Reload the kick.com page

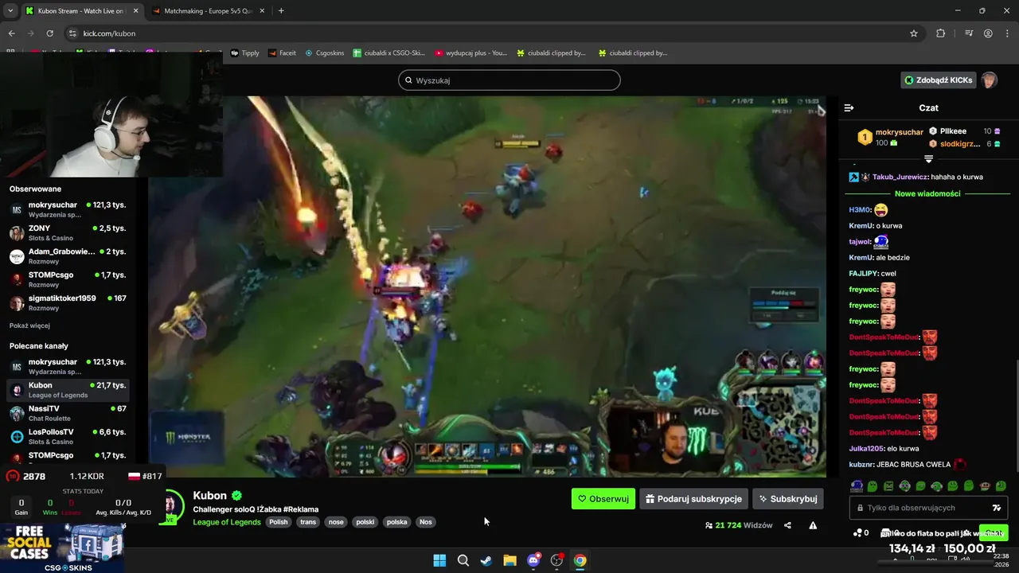[49, 33]
